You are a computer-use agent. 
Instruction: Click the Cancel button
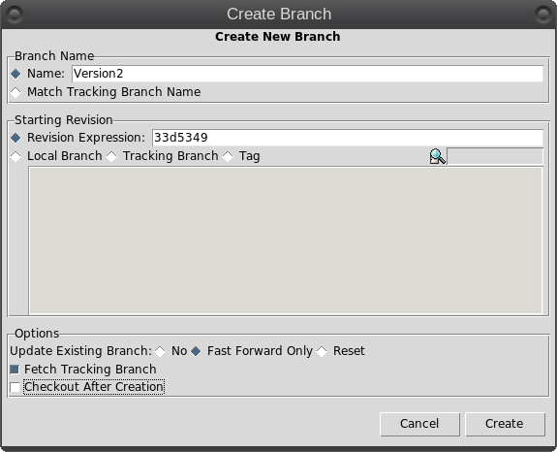419,424
